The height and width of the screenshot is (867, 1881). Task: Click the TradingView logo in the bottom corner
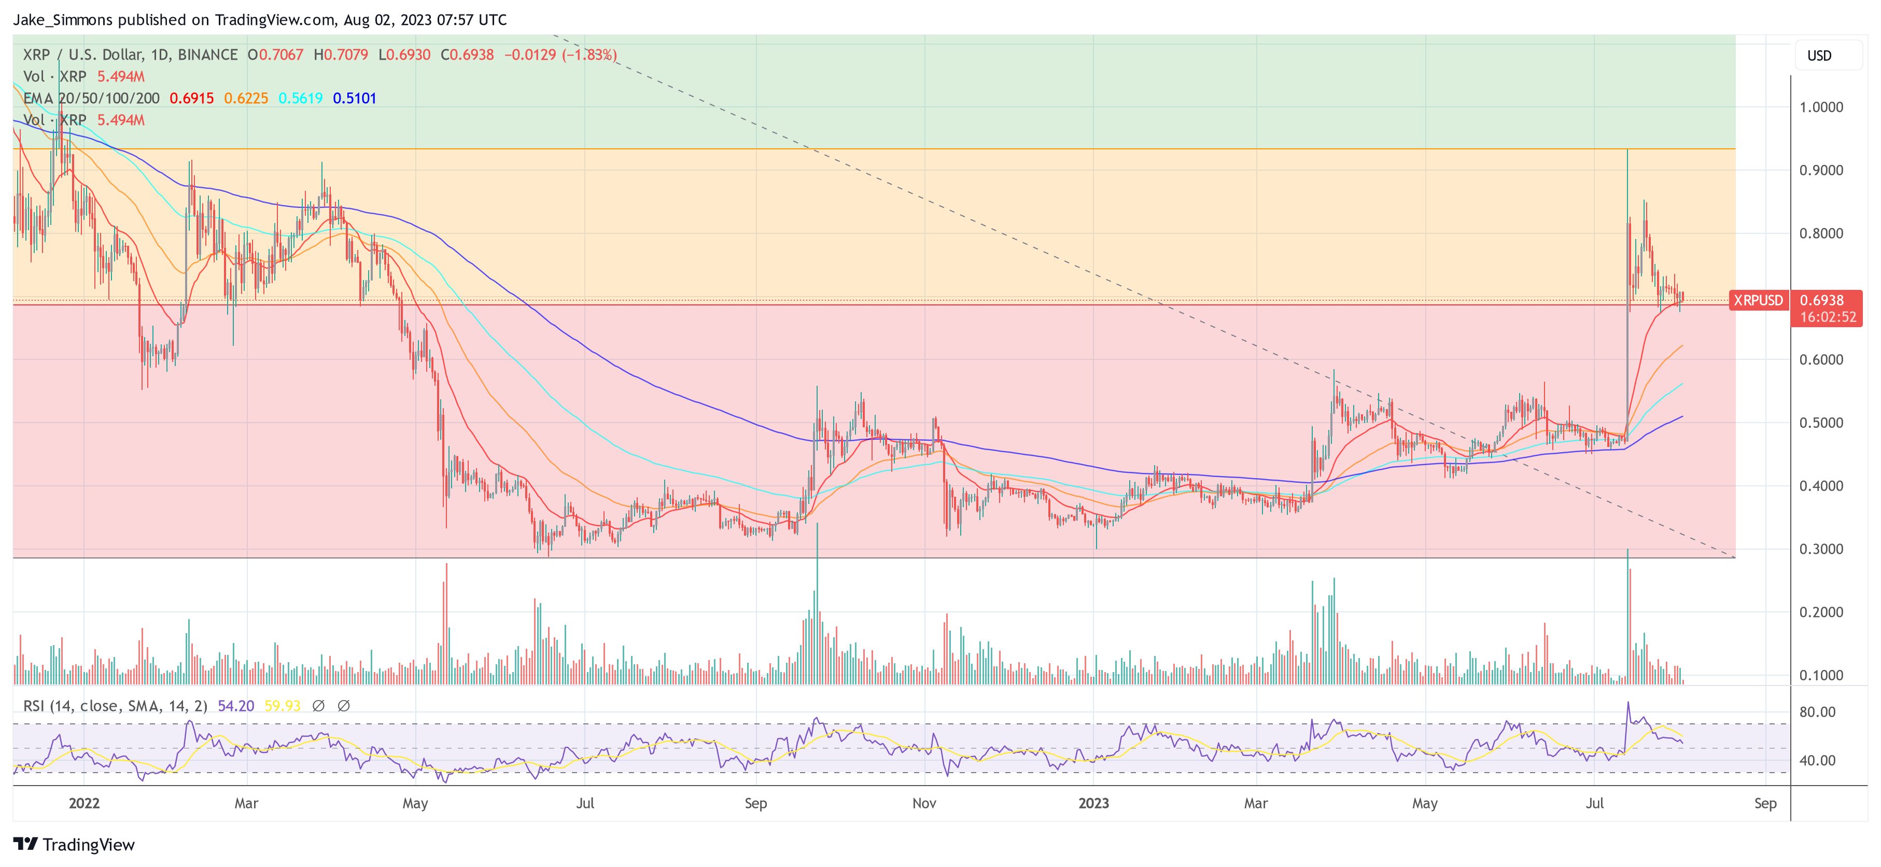(73, 845)
